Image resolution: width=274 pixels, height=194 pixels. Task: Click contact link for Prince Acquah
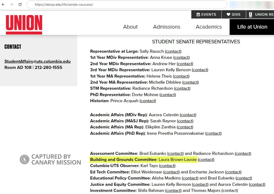[x=148, y=101]
